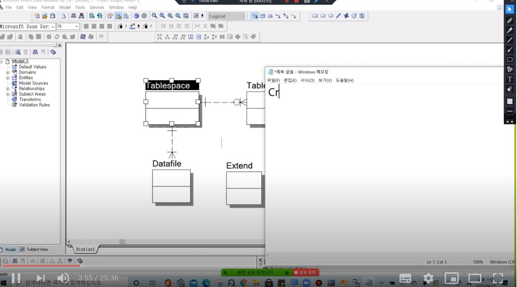Switch to the Subject Area explorer tab
The image size is (517, 287).
click(34, 249)
